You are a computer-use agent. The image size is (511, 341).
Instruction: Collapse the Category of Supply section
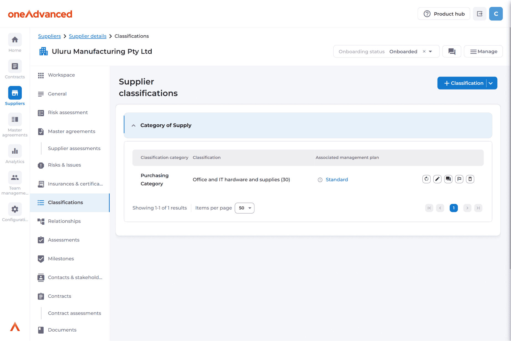134,125
